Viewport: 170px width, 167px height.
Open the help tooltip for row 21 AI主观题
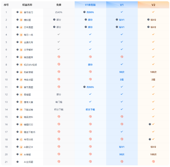coord(18,162)
